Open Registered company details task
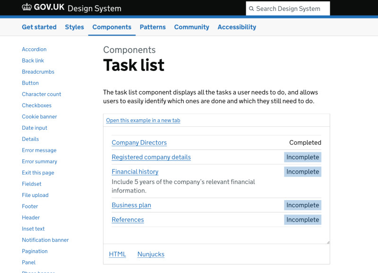The height and width of the screenshot is (273, 378). pos(151,157)
